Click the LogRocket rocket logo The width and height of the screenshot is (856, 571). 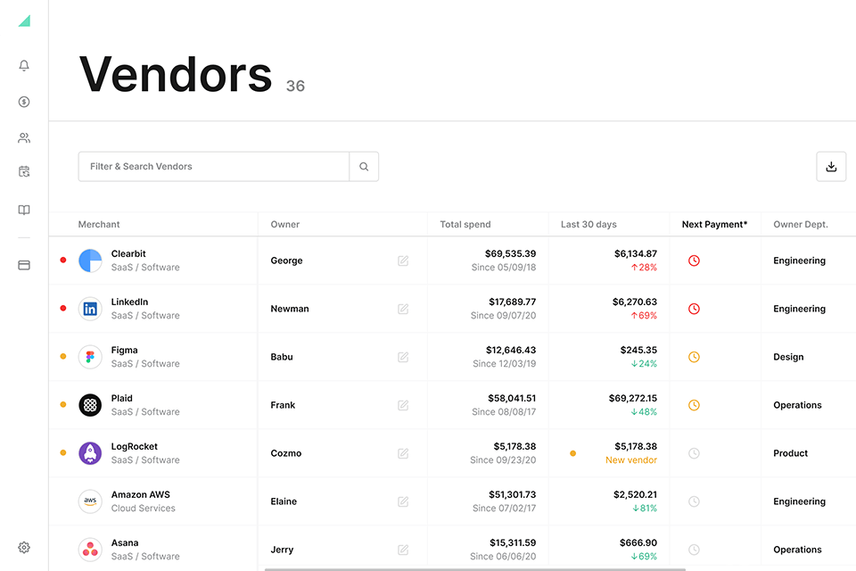(x=90, y=453)
